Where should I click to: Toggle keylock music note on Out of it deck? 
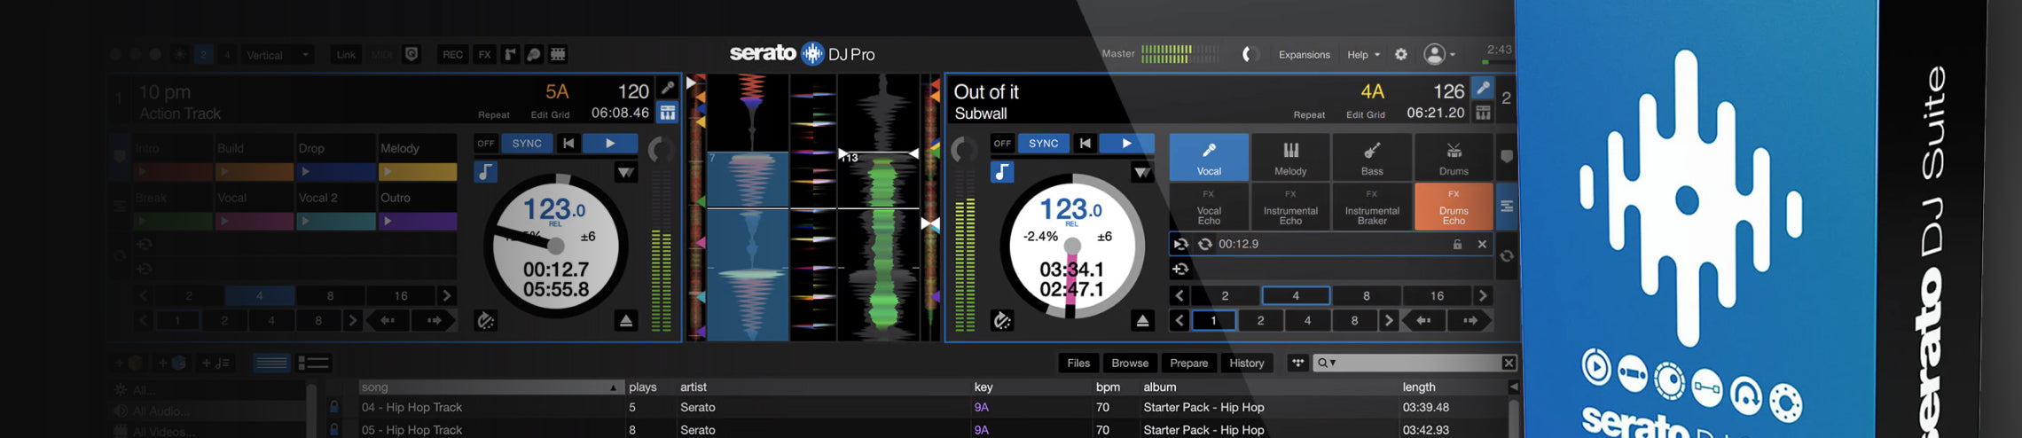1002,171
